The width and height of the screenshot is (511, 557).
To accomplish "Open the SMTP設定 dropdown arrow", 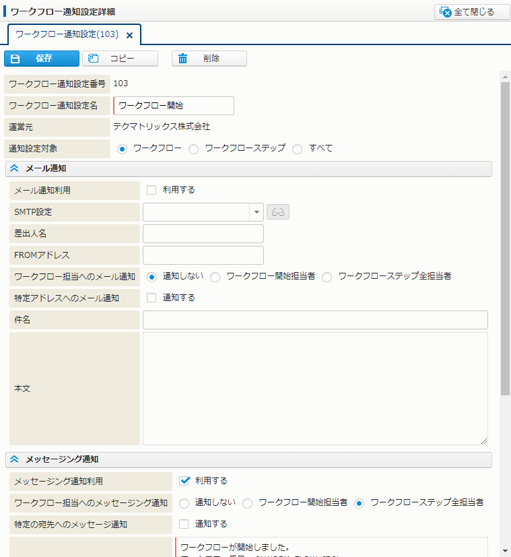I will pos(257,212).
